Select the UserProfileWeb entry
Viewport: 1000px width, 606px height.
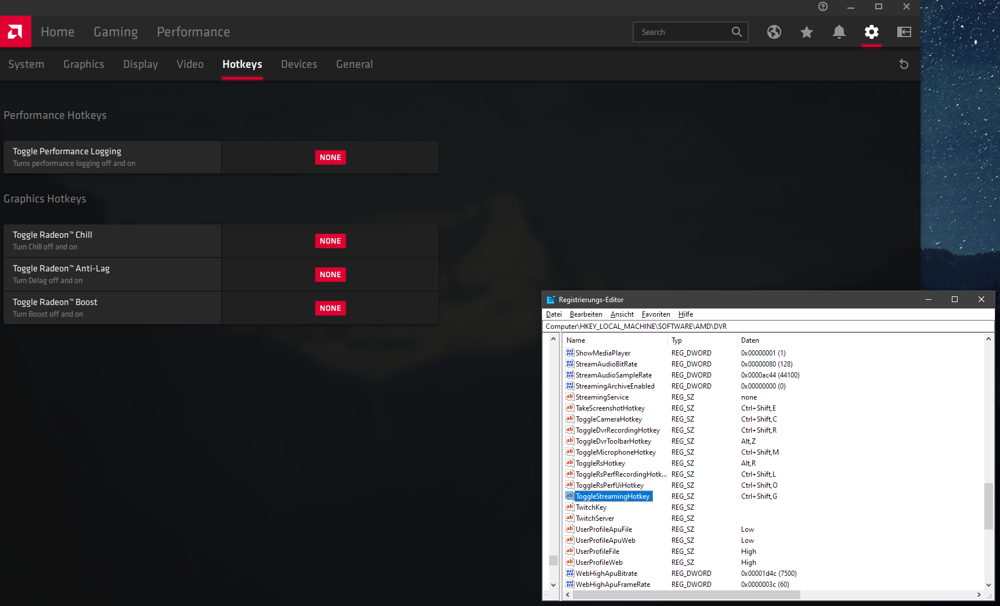(599, 563)
